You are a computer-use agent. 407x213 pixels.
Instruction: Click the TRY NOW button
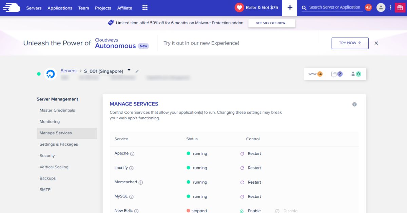350,43
